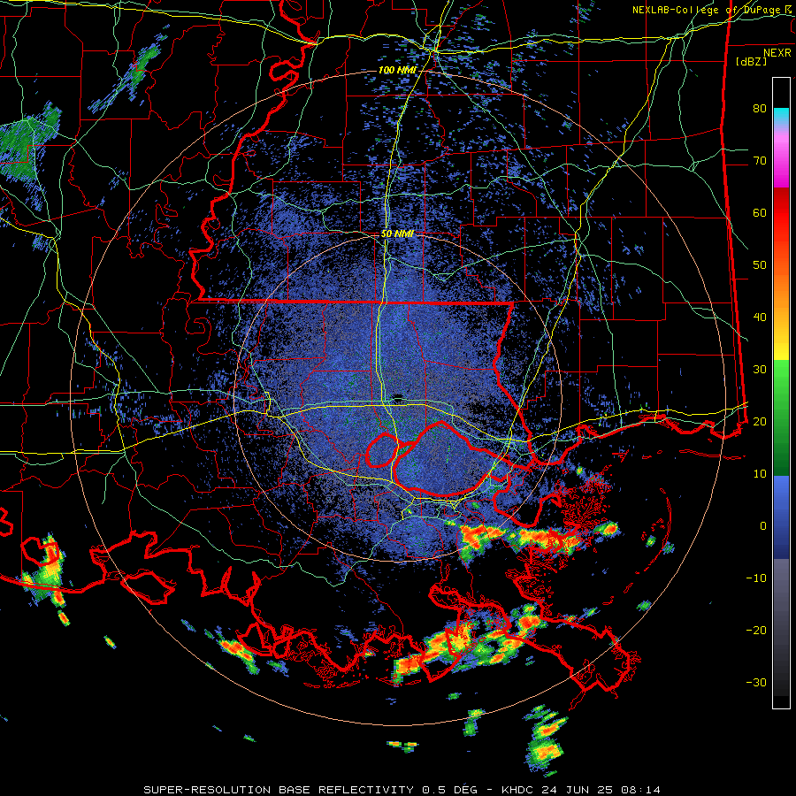
Task: Click the Super-Resolution Base Reflectivity caption
Action: (x=402, y=790)
